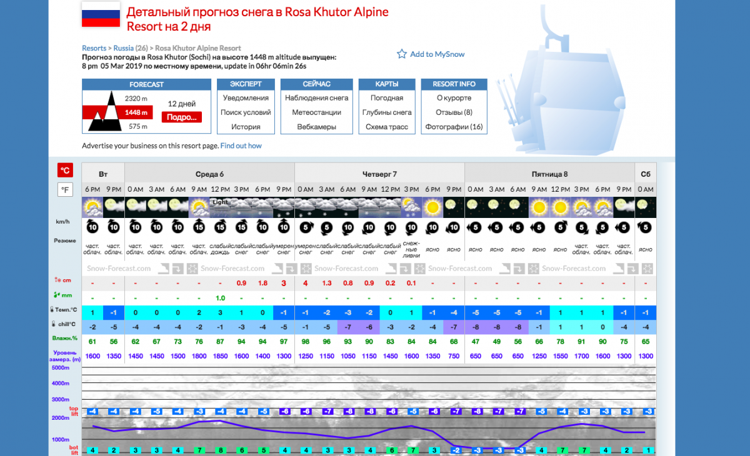
Task: Select the 575 m bottom elevation forecast
Action: pos(138,127)
